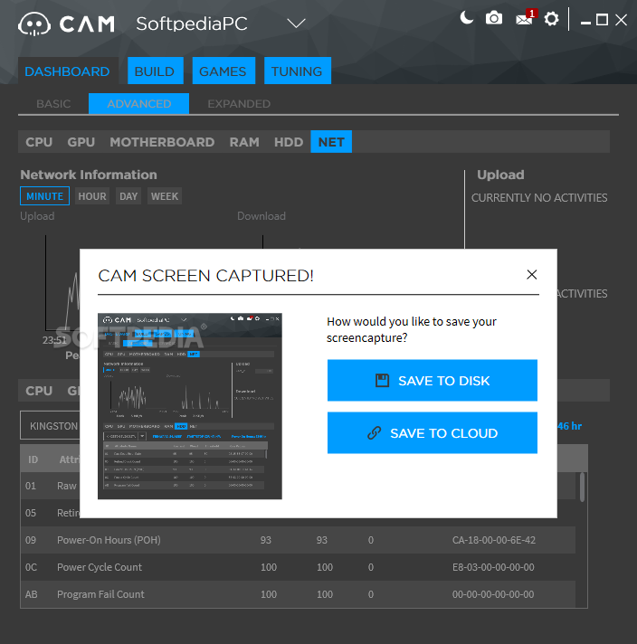Open RAM section in hardware bar

point(244,142)
